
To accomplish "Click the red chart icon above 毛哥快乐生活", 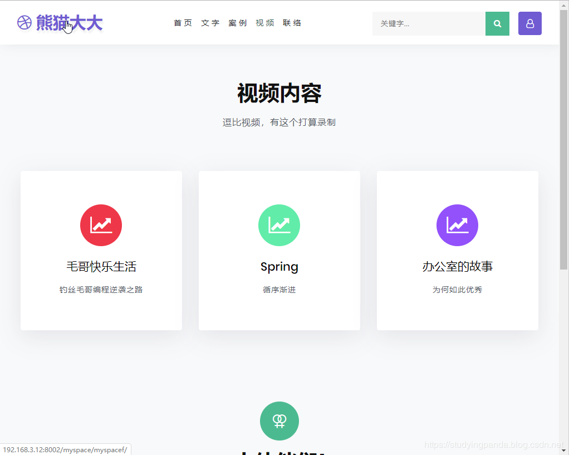I will click(x=101, y=225).
